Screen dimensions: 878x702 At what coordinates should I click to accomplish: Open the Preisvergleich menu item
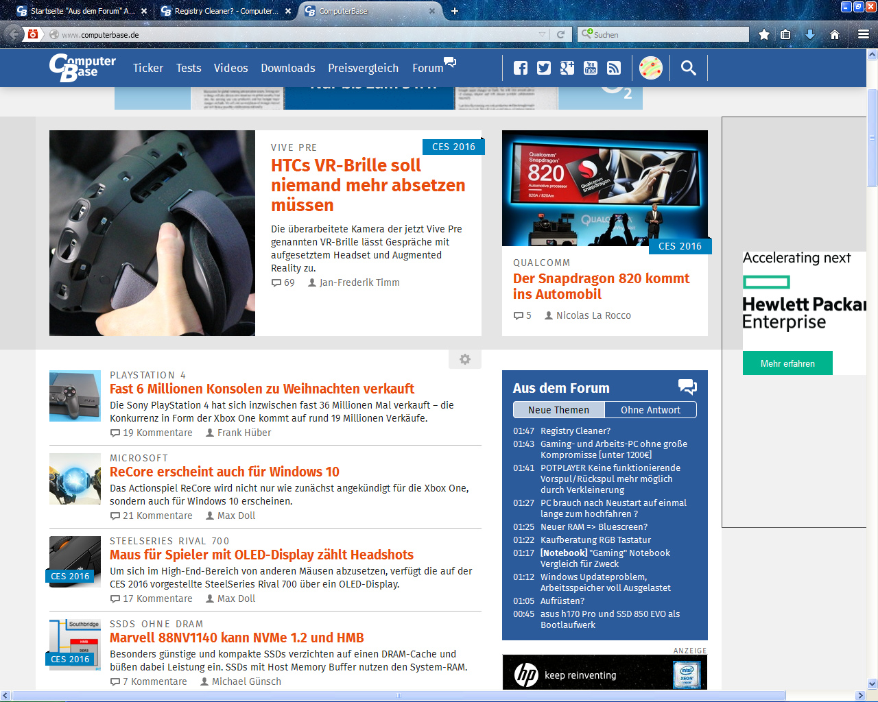[x=363, y=68]
